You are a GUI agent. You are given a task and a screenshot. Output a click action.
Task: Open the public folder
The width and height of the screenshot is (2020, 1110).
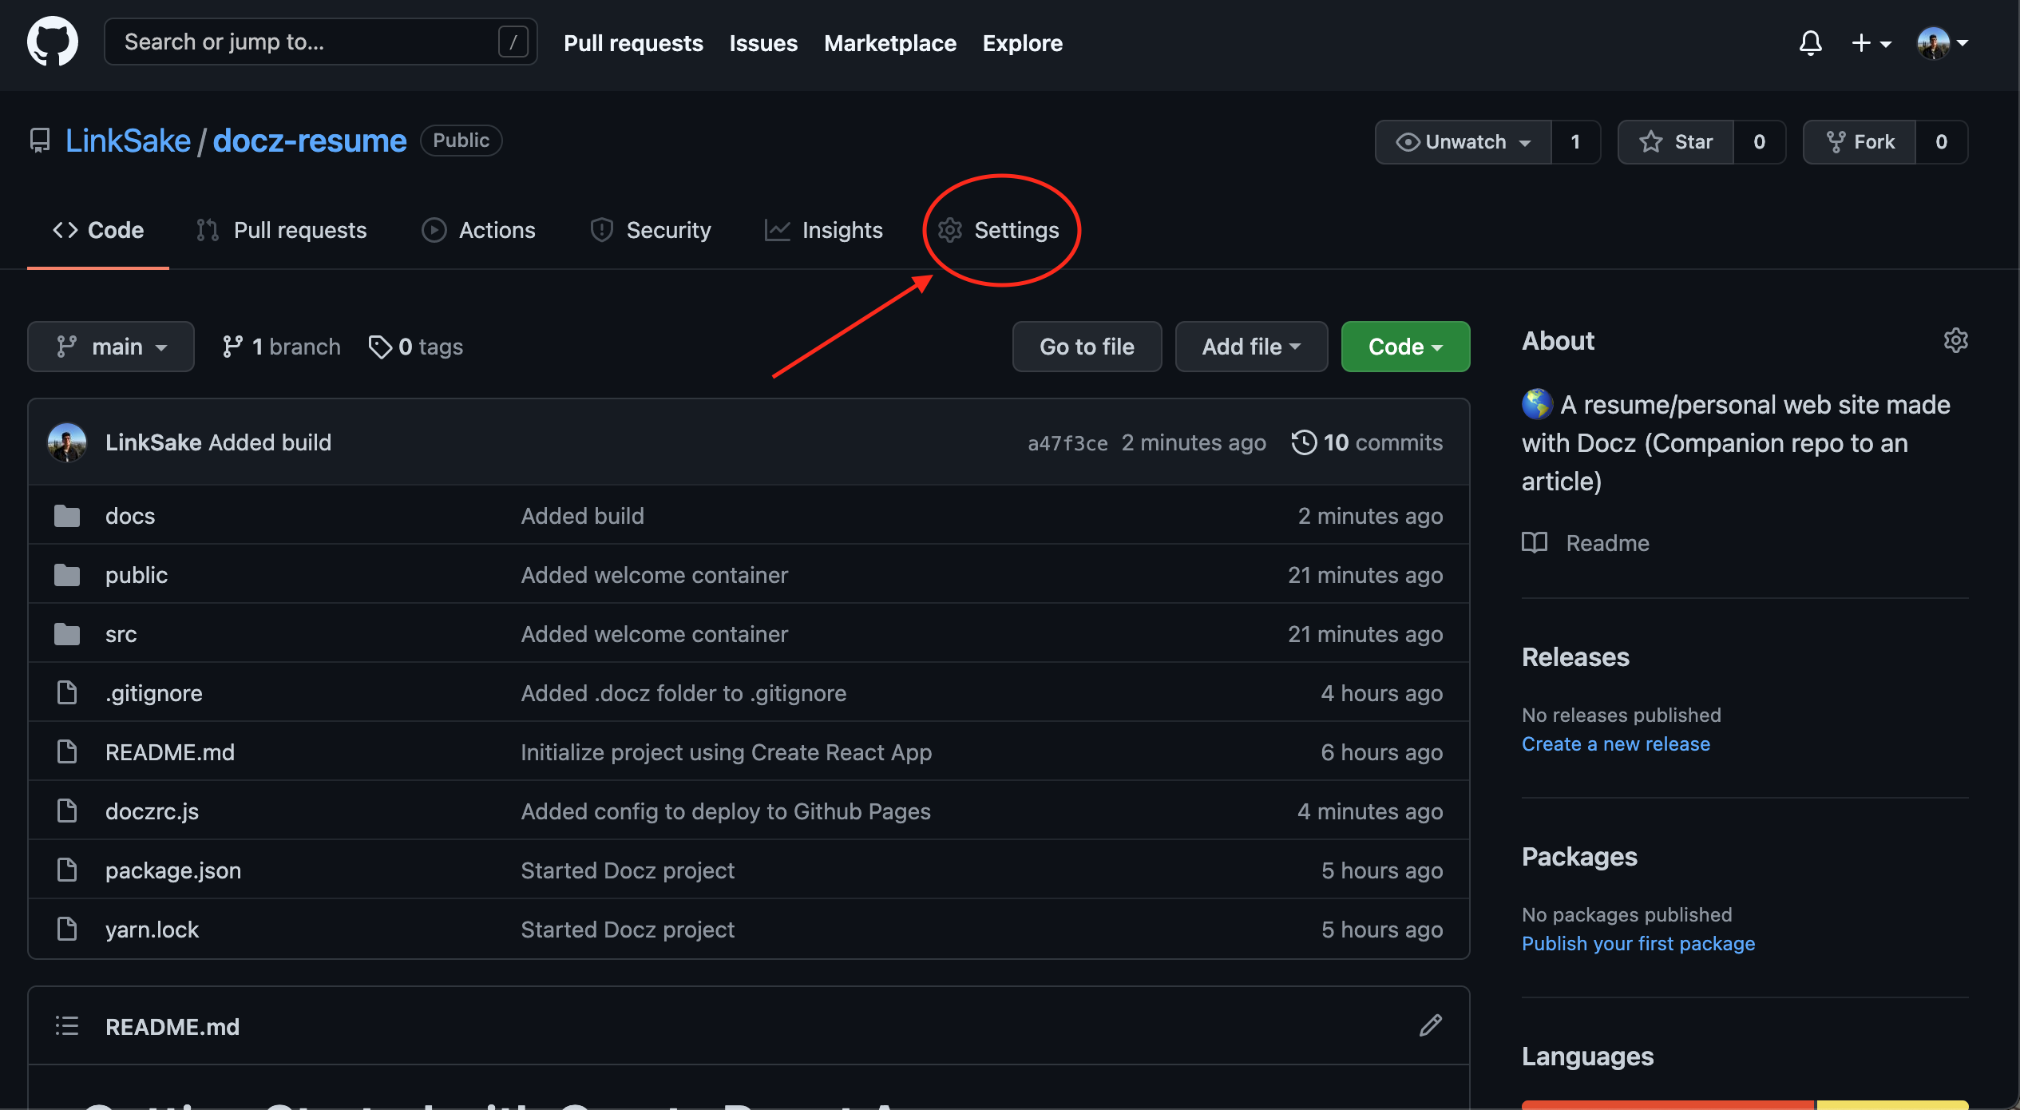[137, 575]
